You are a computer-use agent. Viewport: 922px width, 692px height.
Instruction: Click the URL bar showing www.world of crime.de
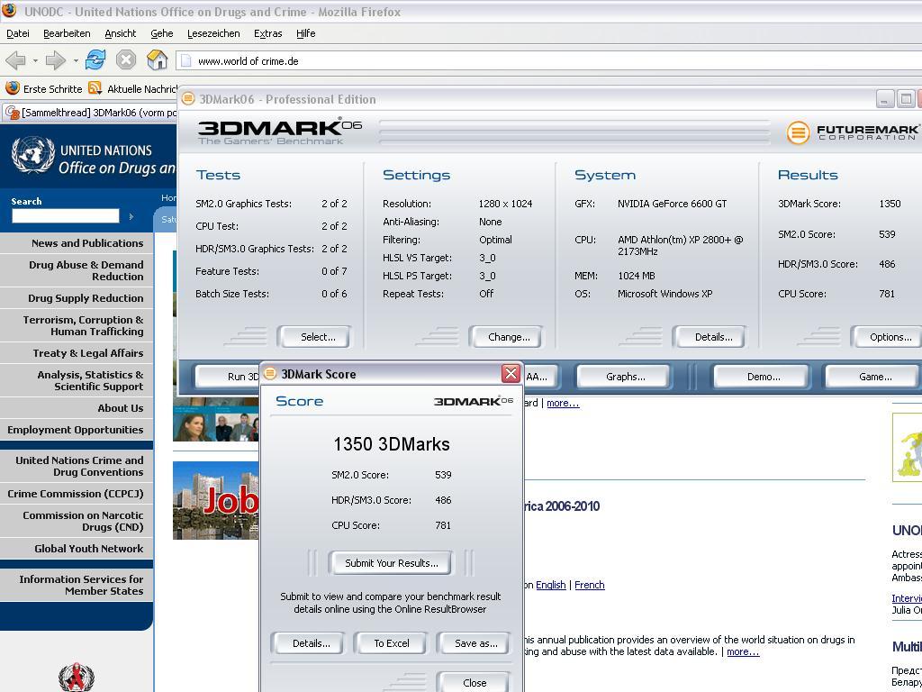point(548,60)
